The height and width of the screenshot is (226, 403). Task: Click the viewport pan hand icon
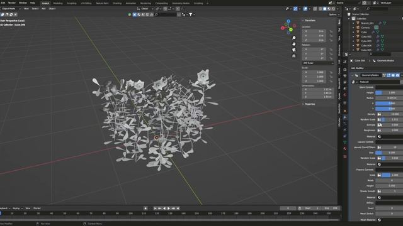click(294, 44)
